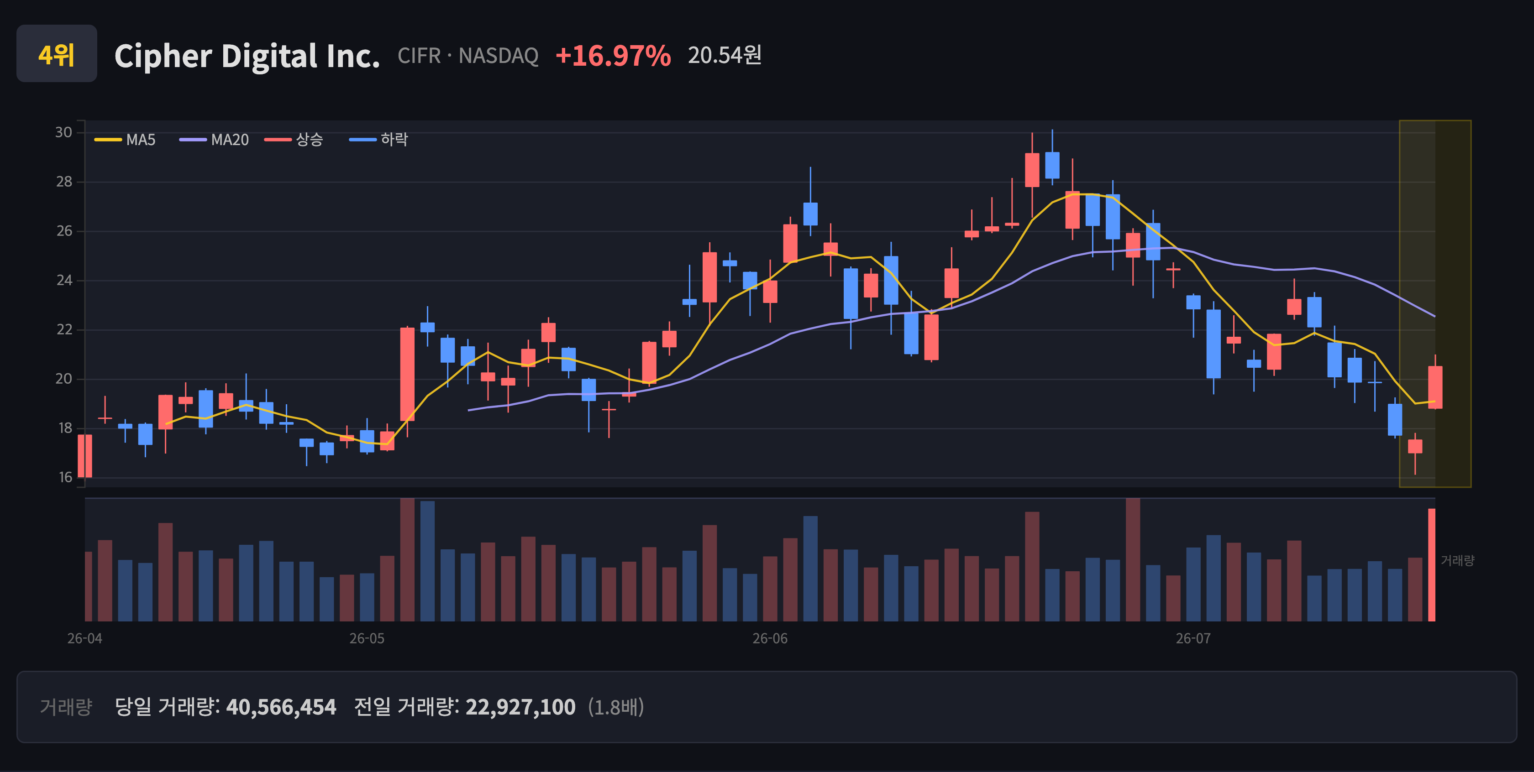This screenshot has width=1534, height=772.
Task: Click the 22 y-axis label
Action: 64,330
